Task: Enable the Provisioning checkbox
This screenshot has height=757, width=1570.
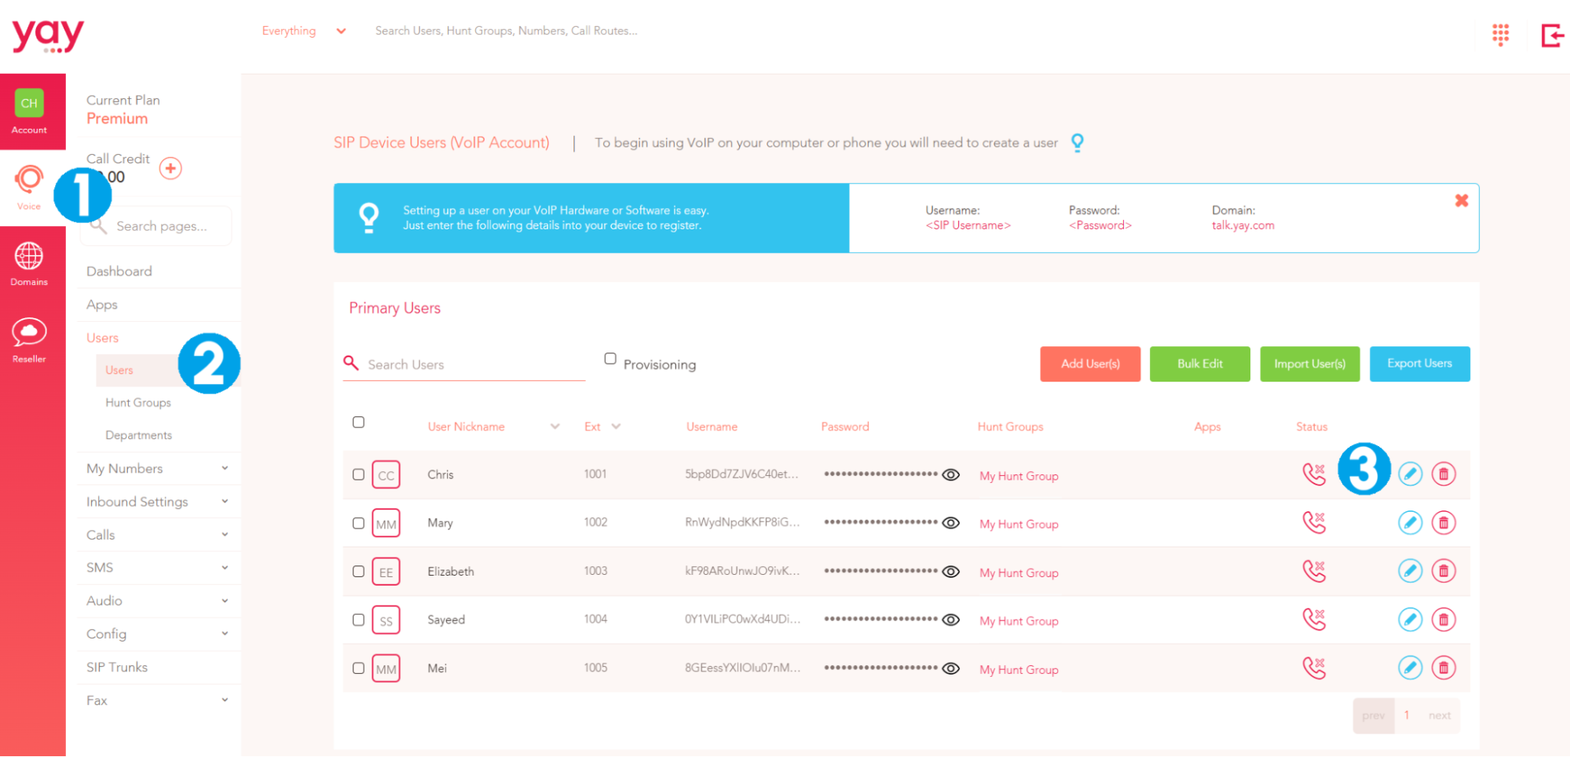Action: coord(610,359)
